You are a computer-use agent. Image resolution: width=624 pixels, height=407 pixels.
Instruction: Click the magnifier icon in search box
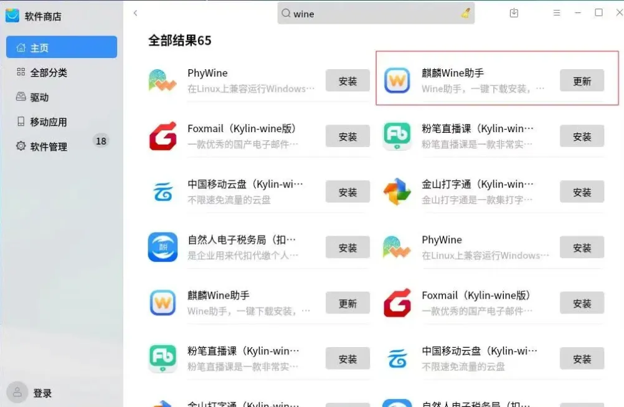coord(286,13)
